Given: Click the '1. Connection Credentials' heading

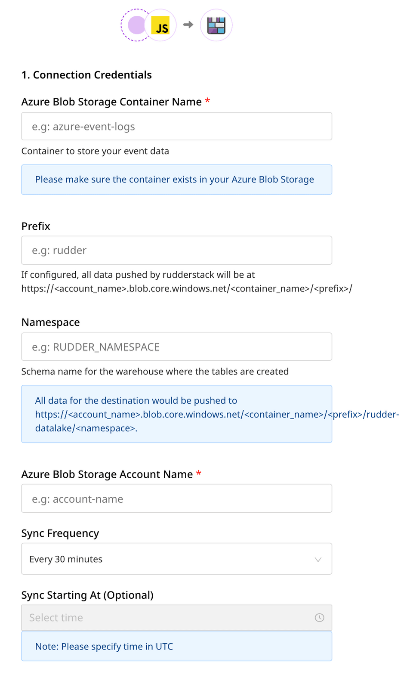Looking at the screenshot, I should [86, 75].
